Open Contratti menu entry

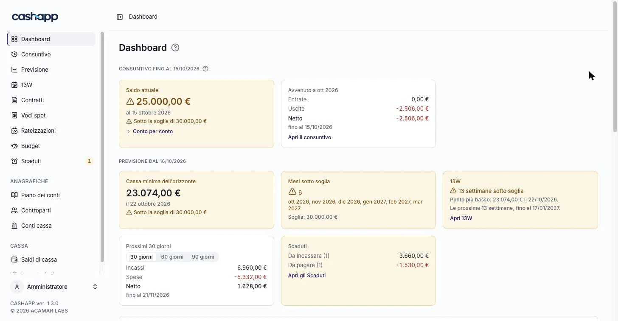click(x=51, y=100)
